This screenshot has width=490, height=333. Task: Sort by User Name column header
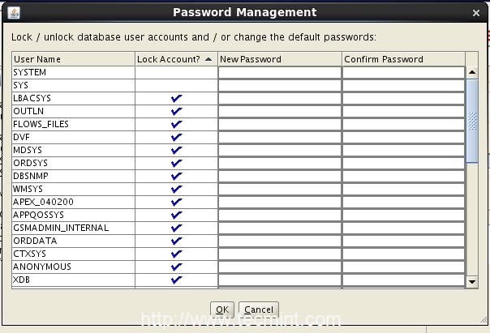[73, 59]
